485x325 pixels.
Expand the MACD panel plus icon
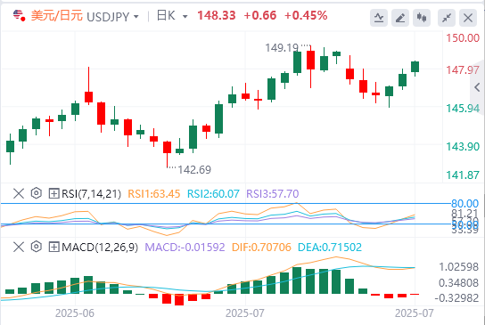click(53, 248)
